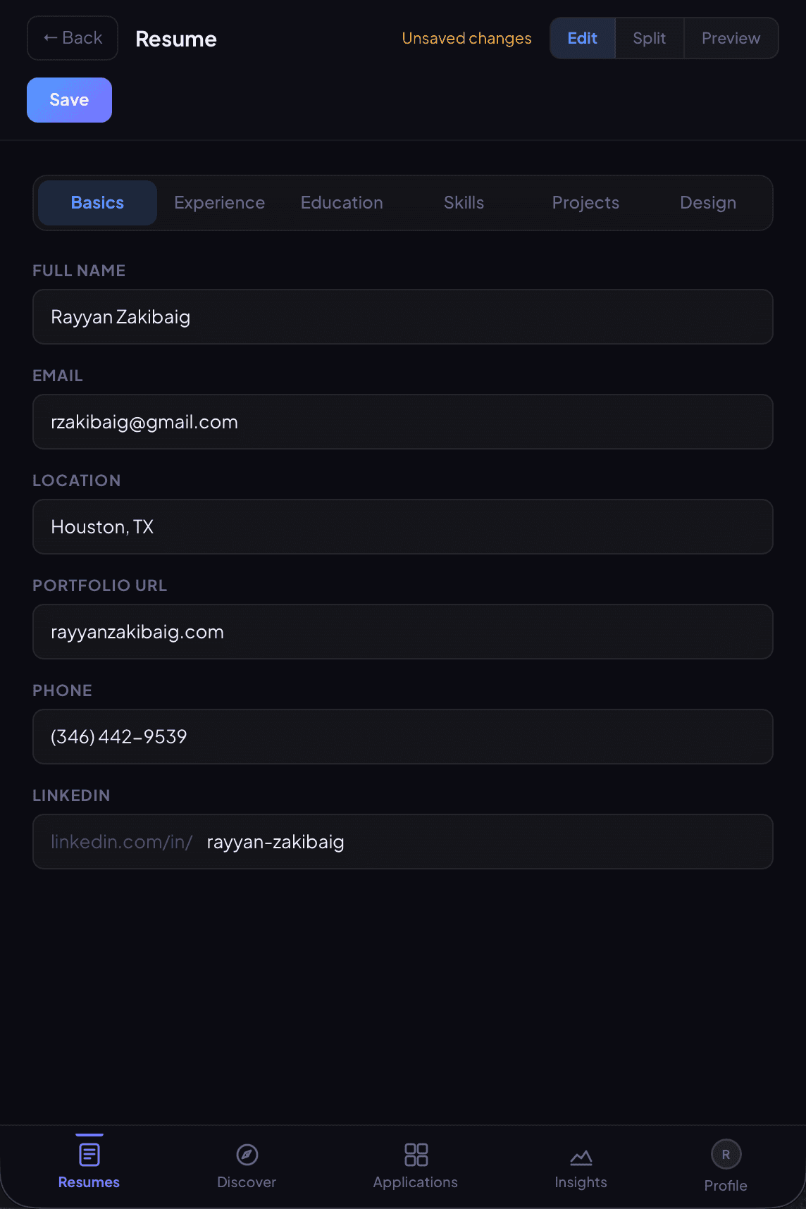Click the Full Name input field
The image size is (806, 1209).
pyautogui.click(x=403, y=317)
